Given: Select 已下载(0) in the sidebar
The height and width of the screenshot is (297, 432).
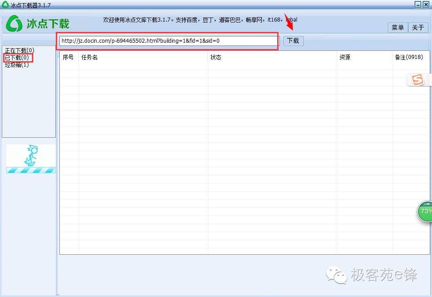Looking at the screenshot, I should 17,58.
